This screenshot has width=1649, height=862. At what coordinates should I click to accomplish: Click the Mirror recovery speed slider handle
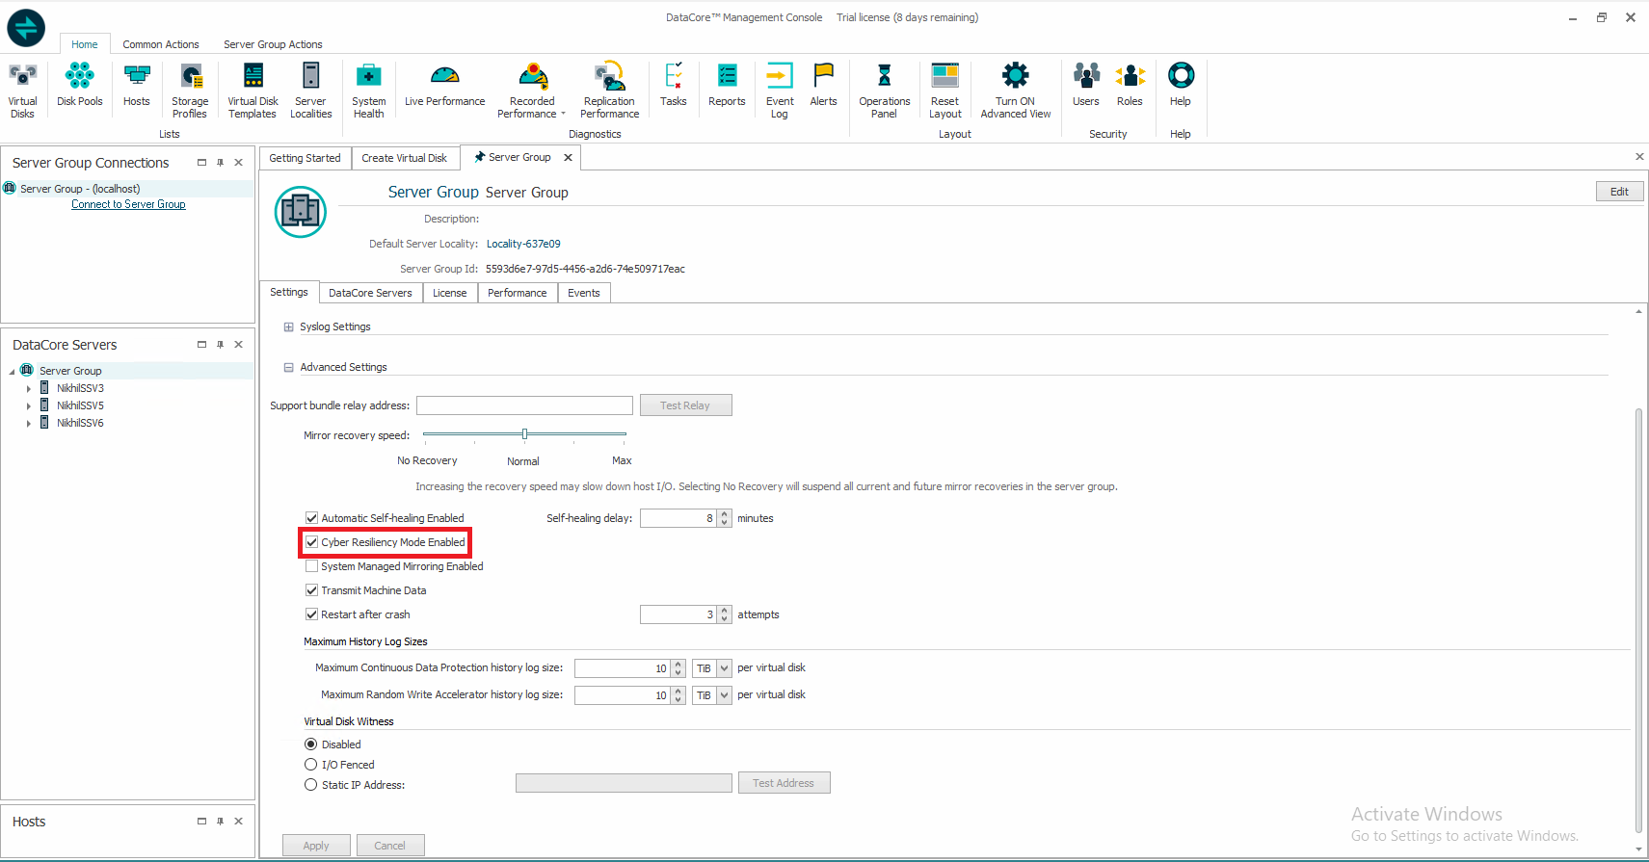[x=524, y=434]
